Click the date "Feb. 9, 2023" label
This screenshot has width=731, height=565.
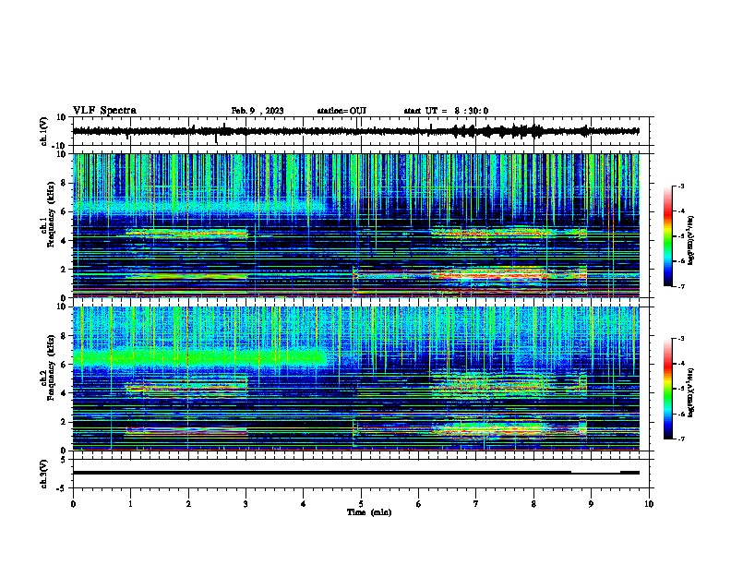(x=258, y=111)
